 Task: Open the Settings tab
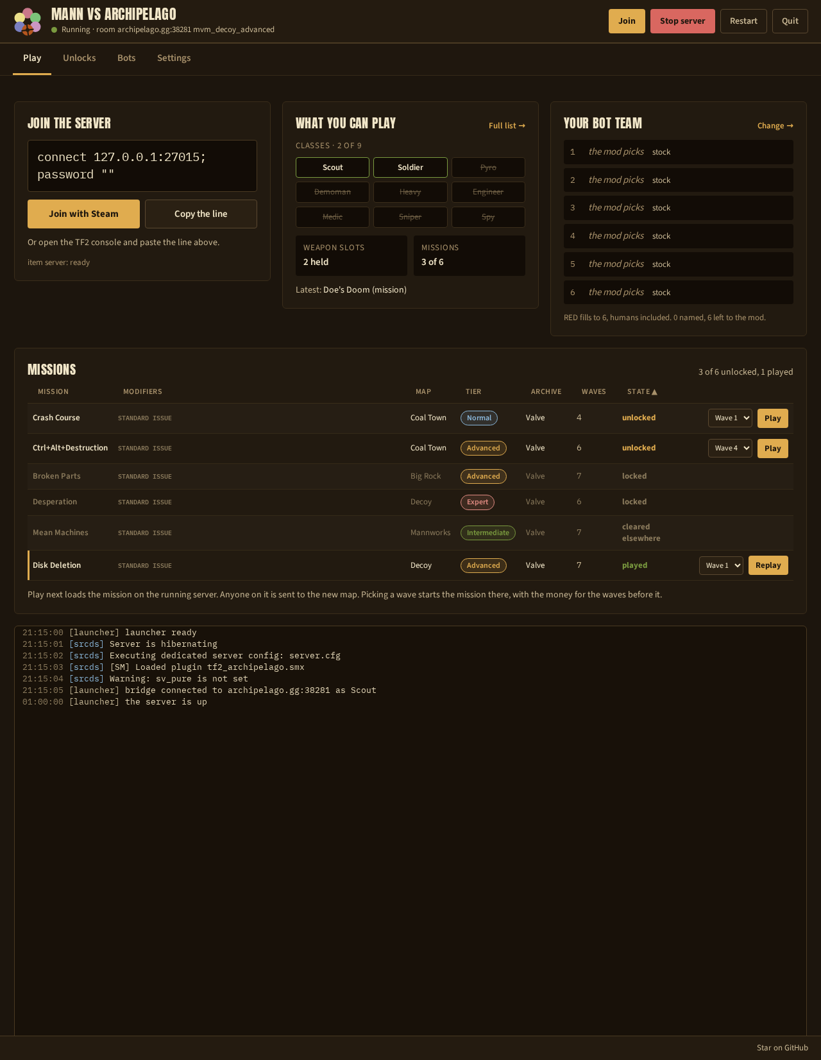pyautogui.click(x=174, y=58)
